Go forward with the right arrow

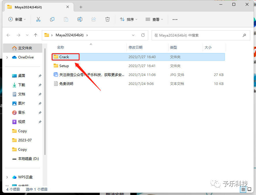[18, 35]
